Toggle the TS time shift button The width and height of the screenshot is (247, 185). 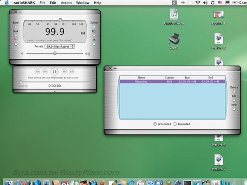94,44
